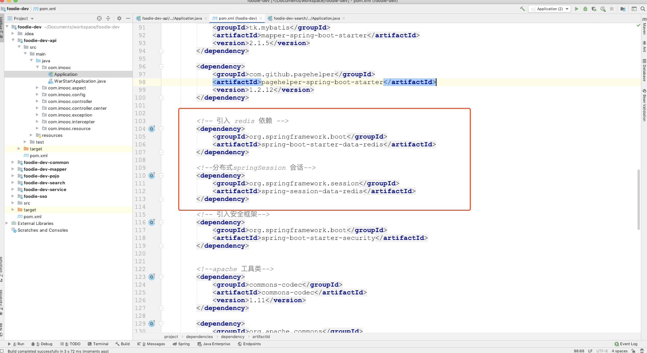Viewport: 647px width, 353px height.
Task: Expand the com.imooc.controller package
Action: (37, 101)
